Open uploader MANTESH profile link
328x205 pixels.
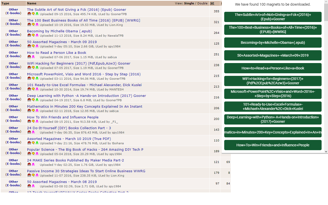click(x=117, y=89)
